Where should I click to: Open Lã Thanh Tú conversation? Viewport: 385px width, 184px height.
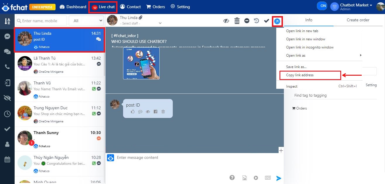pos(59,65)
